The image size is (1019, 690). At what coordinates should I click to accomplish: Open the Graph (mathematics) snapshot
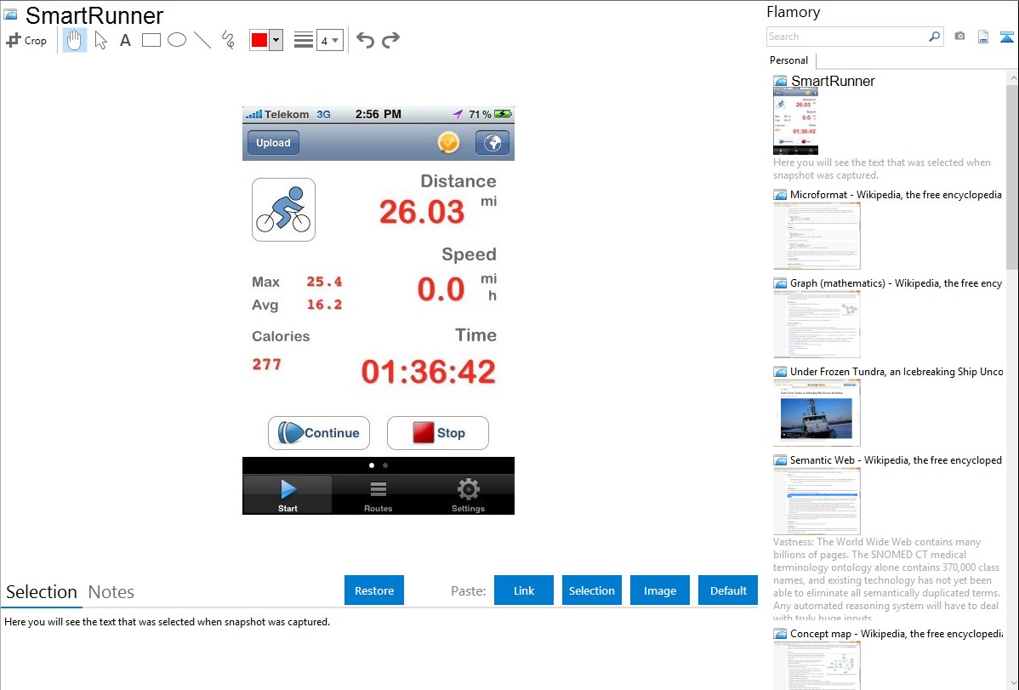coord(817,324)
